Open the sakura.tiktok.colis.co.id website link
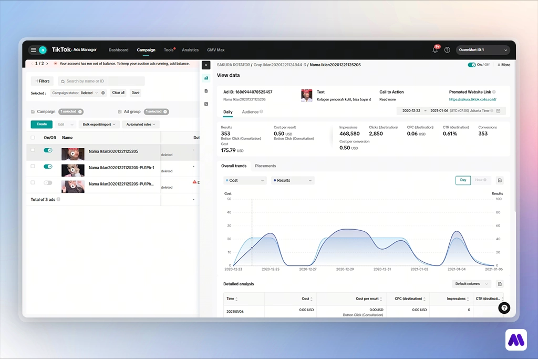538x359 pixels. coord(472,99)
